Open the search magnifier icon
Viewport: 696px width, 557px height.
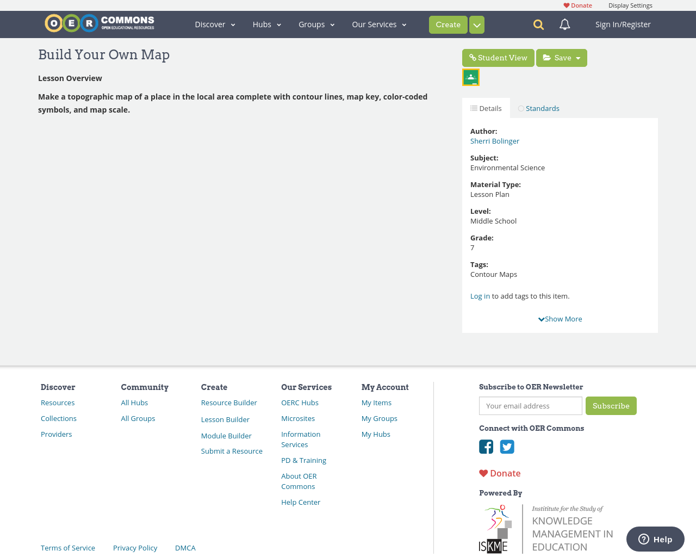tap(537, 24)
